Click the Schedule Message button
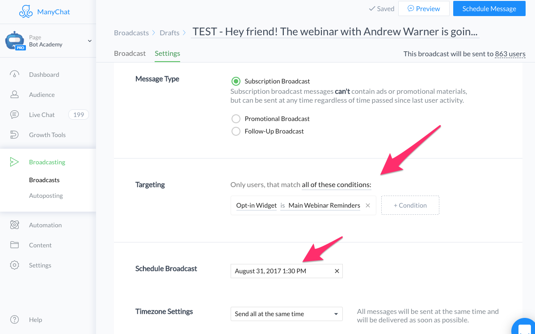Screen dimensions: 535x334 click(x=489, y=9)
